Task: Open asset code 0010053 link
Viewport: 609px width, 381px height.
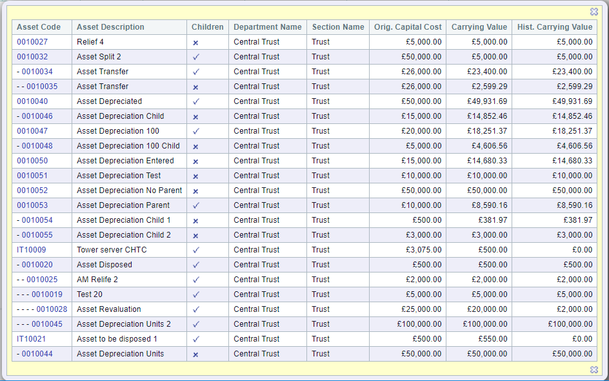Action: click(32, 205)
